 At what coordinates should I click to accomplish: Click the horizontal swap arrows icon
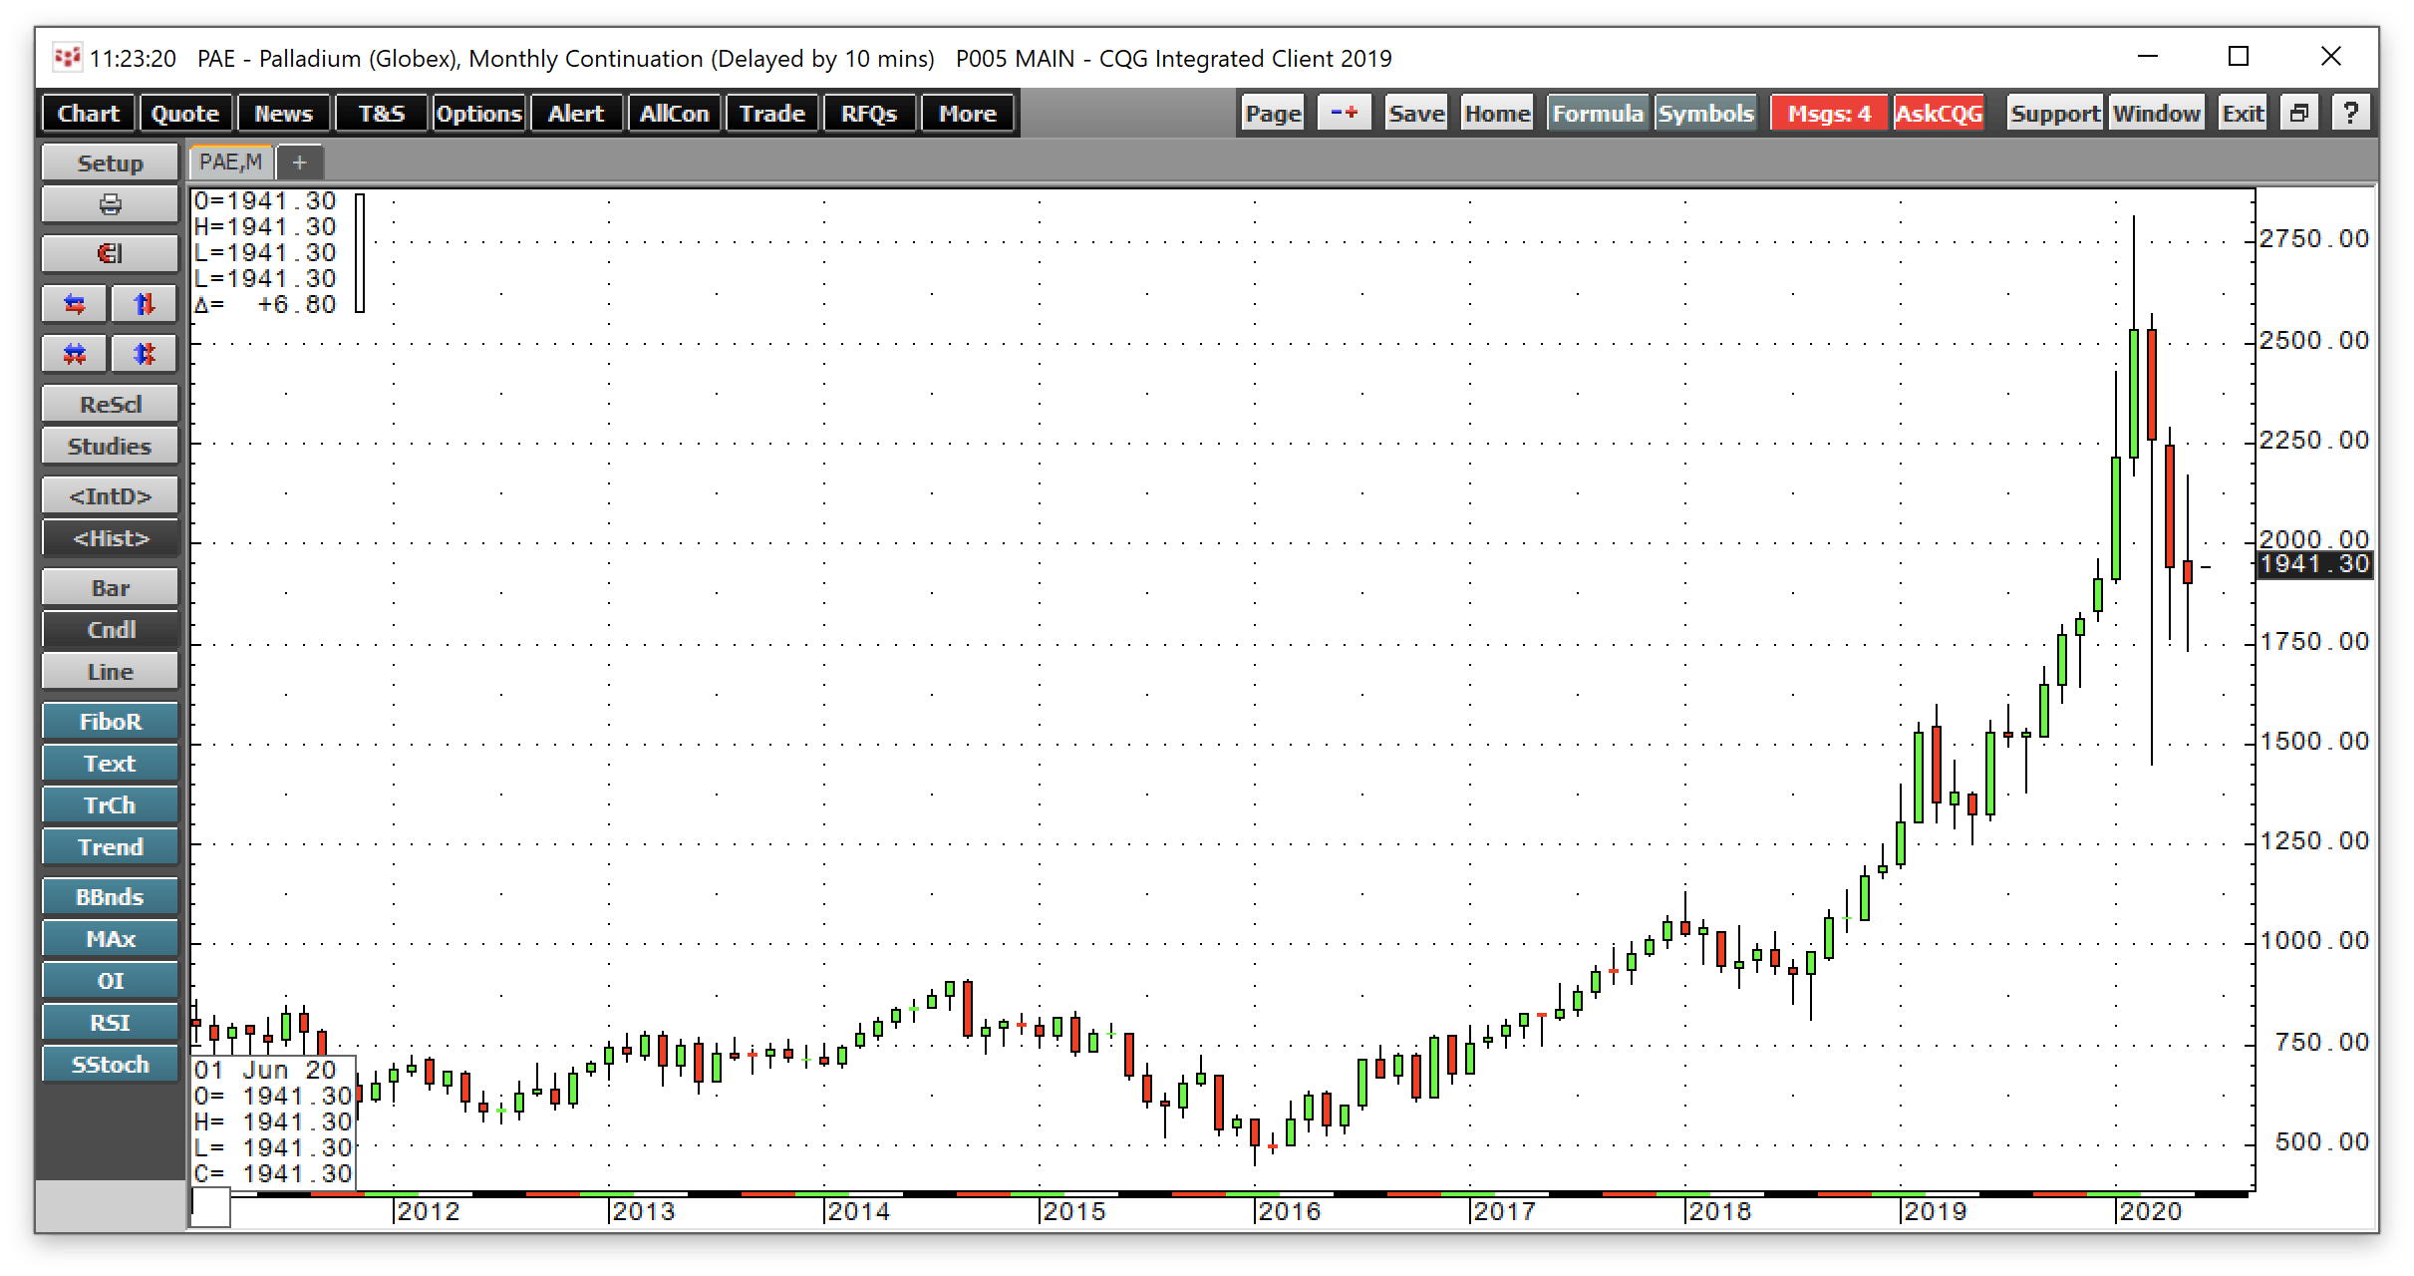[75, 303]
